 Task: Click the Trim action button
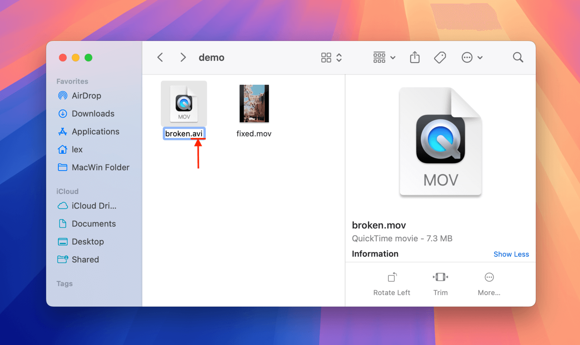[x=440, y=284]
